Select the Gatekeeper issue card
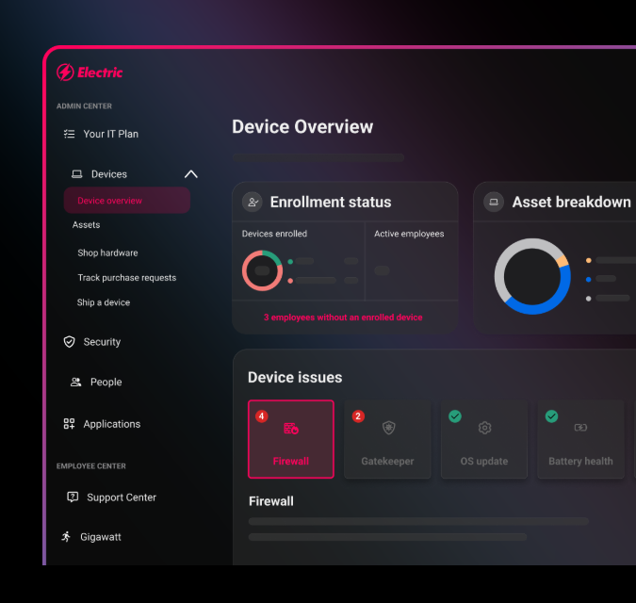This screenshot has height=603, width=636. pos(387,439)
